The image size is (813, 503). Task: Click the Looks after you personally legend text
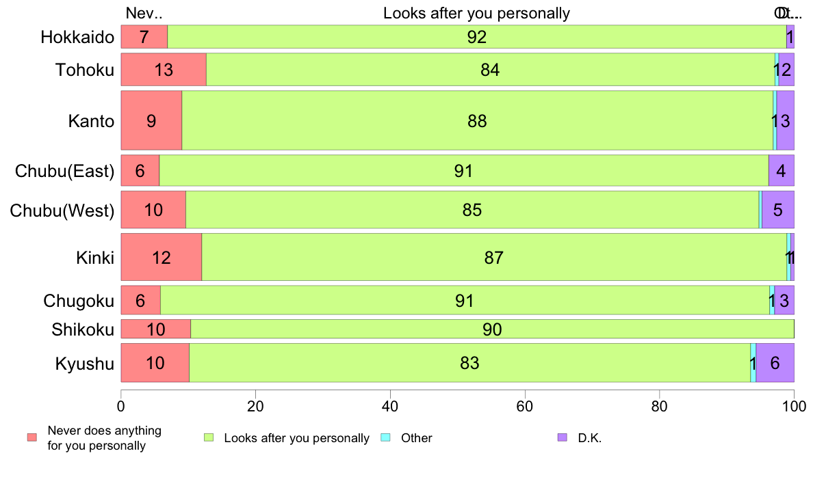point(296,437)
